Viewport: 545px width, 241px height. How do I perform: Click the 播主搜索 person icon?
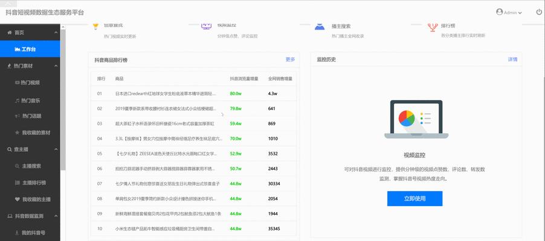320,26
